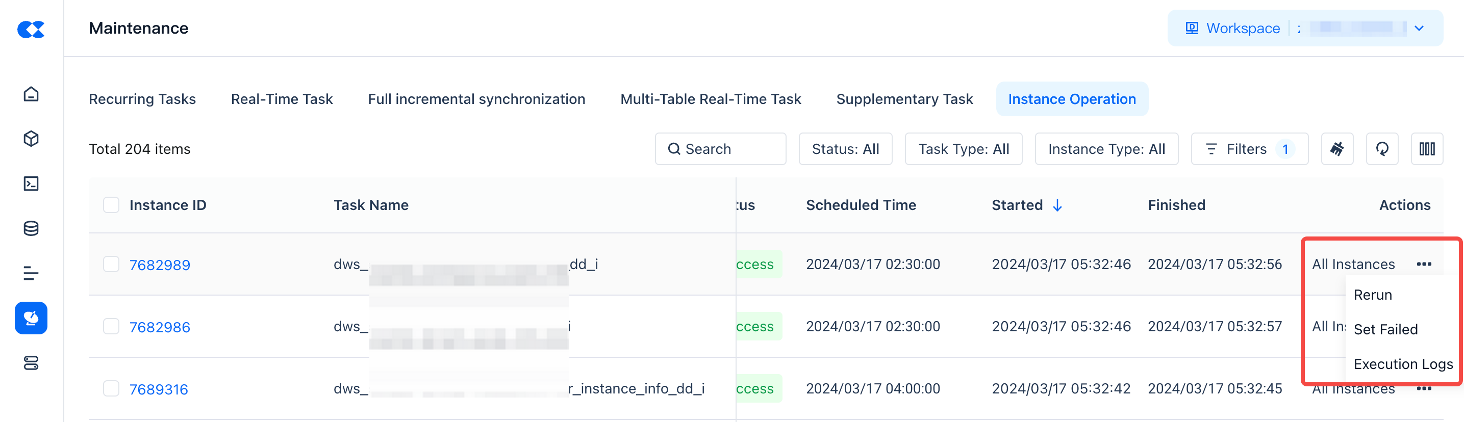
Task: Click the refresh icon in the toolbar
Action: [1381, 149]
